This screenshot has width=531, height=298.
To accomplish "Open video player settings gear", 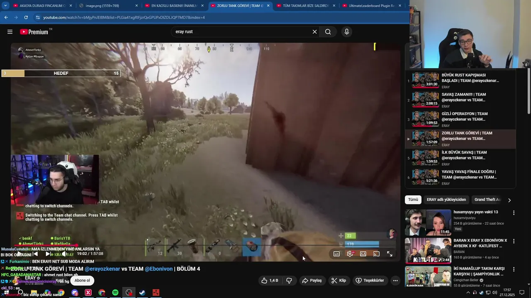I will 350,254.
